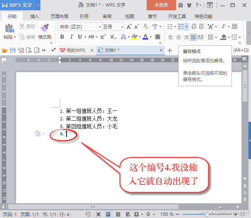Viewport: 251px width, 218px height.
Task: Click the print preview magnifier icon
Action: 37,50
